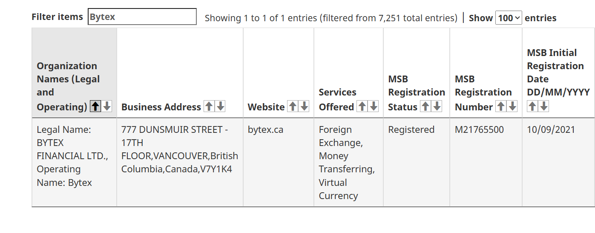The height and width of the screenshot is (233, 595).
Task: Sort Services Offered ascending
Action: point(362,107)
